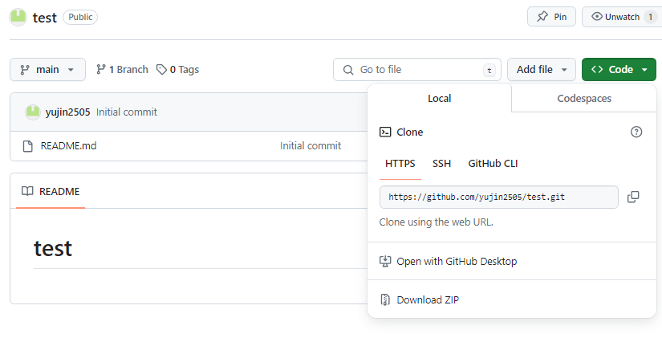Image resolution: width=662 pixels, height=338 pixels.
Task: Open the clone help question mark icon
Action: pos(636,132)
